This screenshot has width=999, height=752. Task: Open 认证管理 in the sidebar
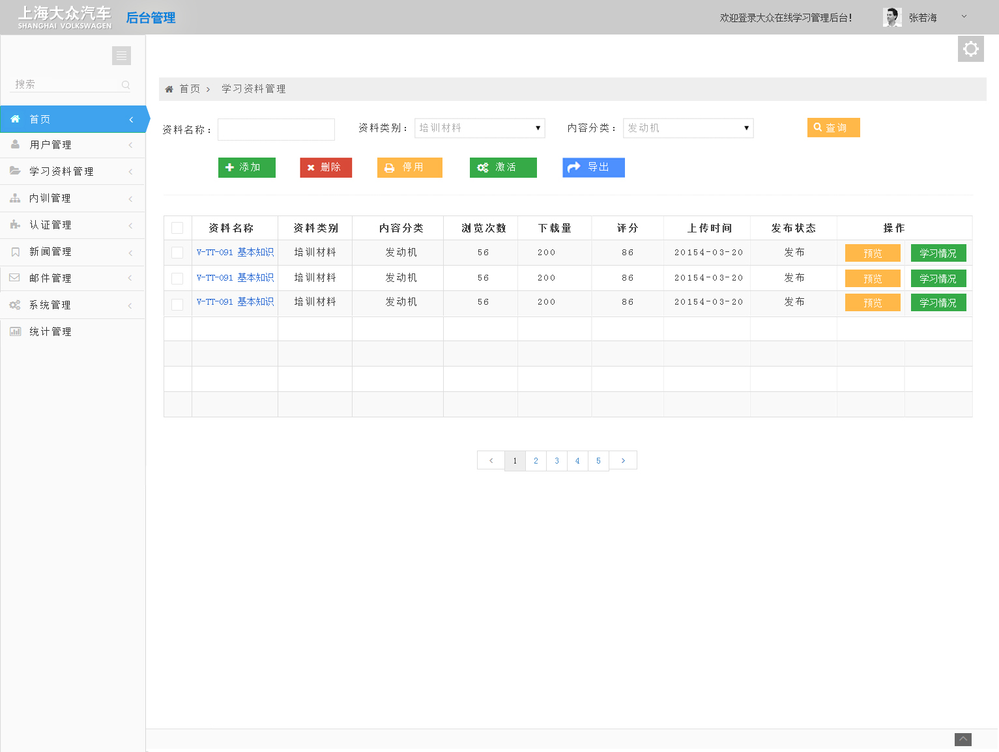click(x=73, y=225)
